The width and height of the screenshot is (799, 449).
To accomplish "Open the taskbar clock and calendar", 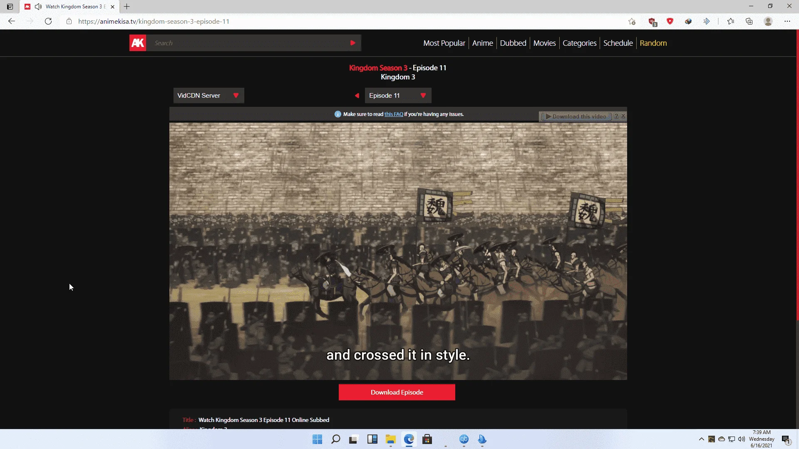I will (762, 439).
